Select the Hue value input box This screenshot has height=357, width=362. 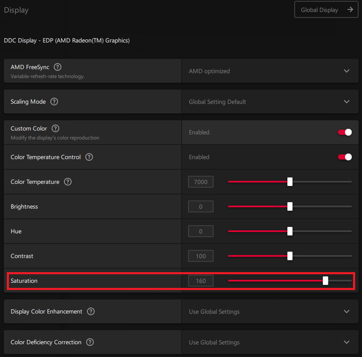click(200, 232)
